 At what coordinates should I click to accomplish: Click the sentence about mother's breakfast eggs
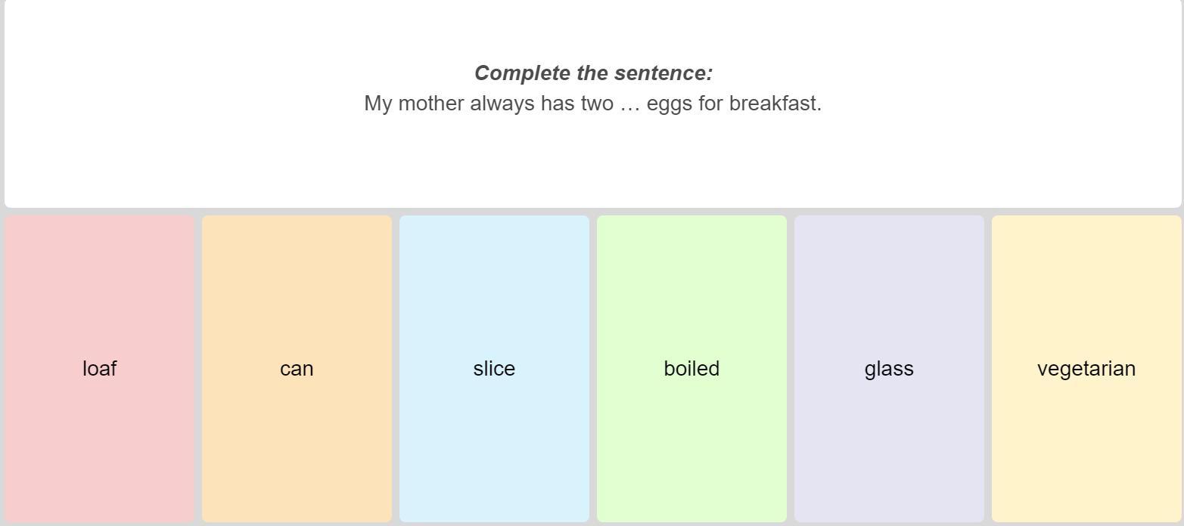click(593, 104)
